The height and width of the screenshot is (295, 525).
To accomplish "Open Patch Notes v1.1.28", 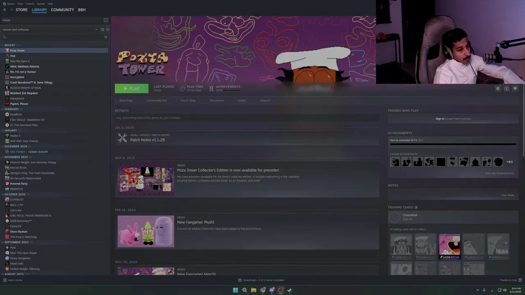I will (x=147, y=140).
